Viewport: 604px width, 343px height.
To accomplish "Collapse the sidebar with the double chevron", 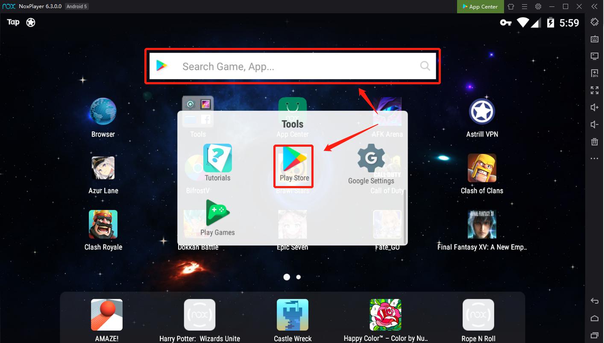I will pyautogui.click(x=594, y=6).
